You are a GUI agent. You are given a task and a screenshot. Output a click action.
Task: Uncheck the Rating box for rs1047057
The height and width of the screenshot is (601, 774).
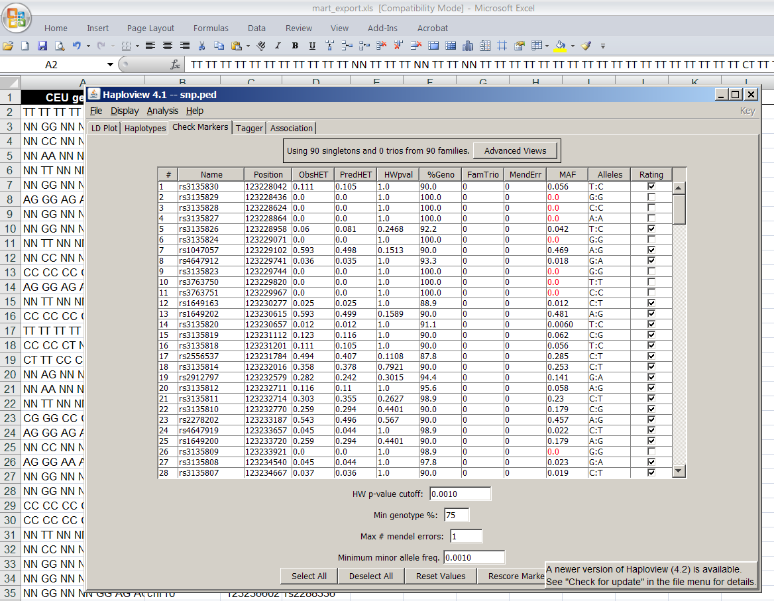tap(651, 250)
